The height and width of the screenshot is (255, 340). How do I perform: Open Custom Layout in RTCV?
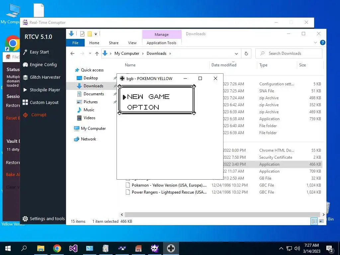point(41,102)
